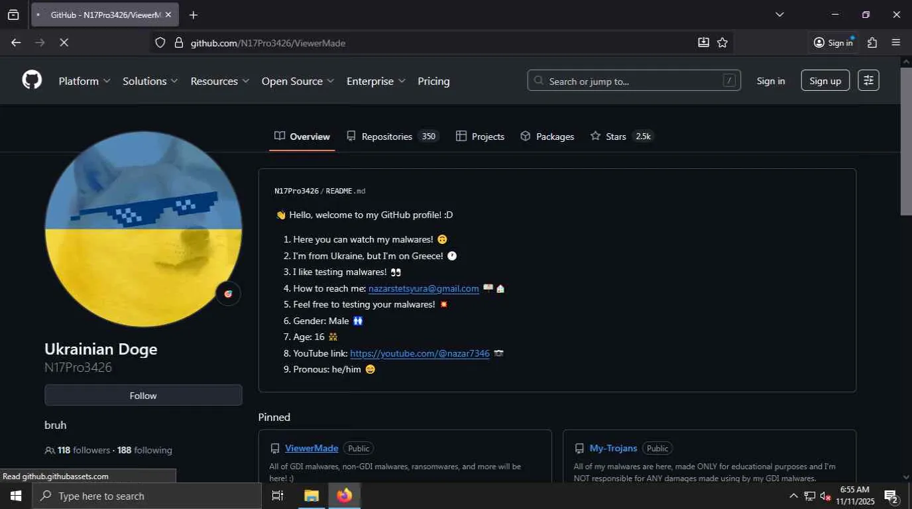Image resolution: width=912 pixels, height=509 pixels.
Task: Open the network status tray icon
Action: pyautogui.click(x=810, y=496)
